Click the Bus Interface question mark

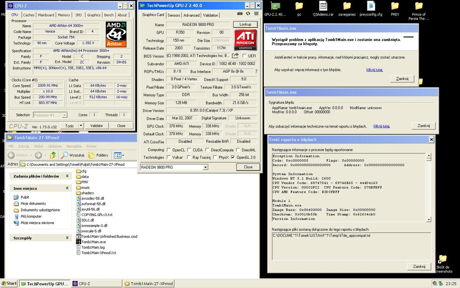click(x=256, y=72)
